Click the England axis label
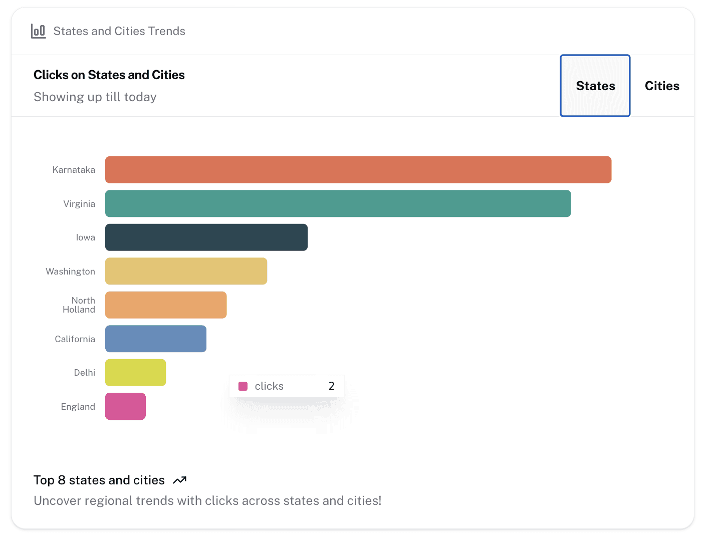Viewport: 705px width, 540px height. click(78, 407)
